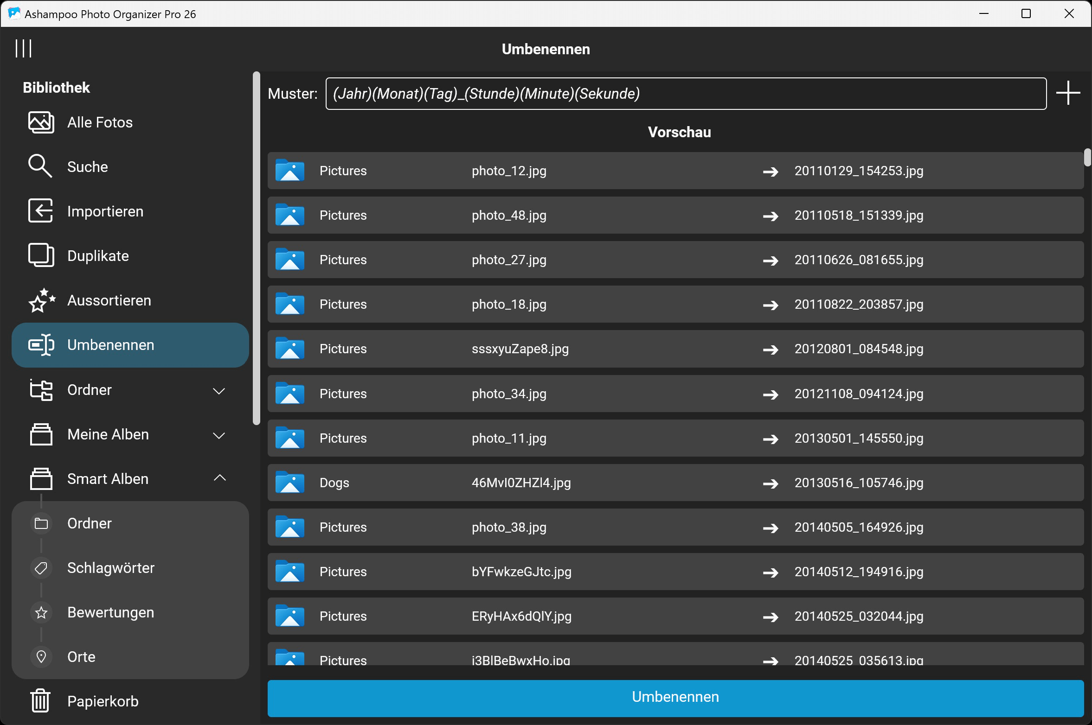Image resolution: width=1092 pixels, height=725 pixels.
Task: Open Alle Fotos via its picture icon
Action: tap(41, 122)
